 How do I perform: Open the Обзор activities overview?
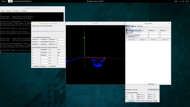click(x=4, y=1)
